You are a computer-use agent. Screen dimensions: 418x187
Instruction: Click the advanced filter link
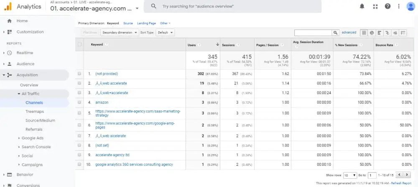pos(349,32)
